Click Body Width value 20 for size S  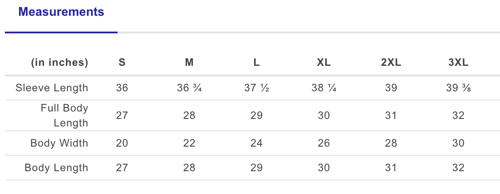[x=122, y=143]
